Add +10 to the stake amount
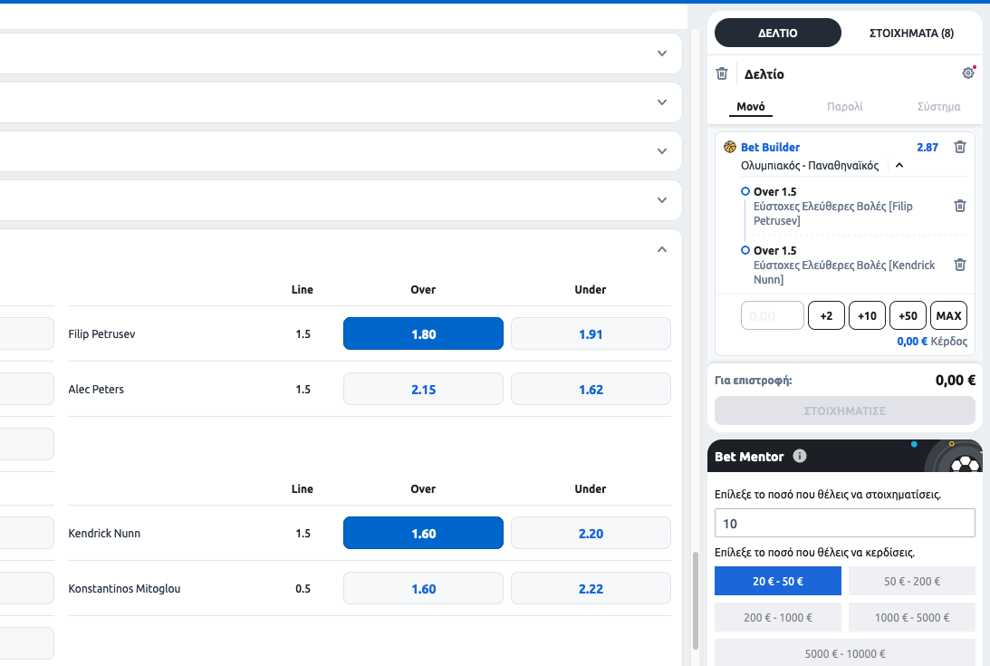Screen dimensions: 990x666 tap(867, 315)
